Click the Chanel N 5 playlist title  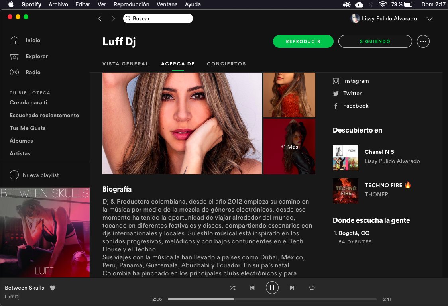(379, 152)
